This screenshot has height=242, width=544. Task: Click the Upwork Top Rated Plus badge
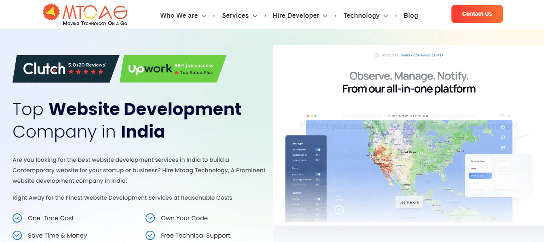click(x=172, y=69)
